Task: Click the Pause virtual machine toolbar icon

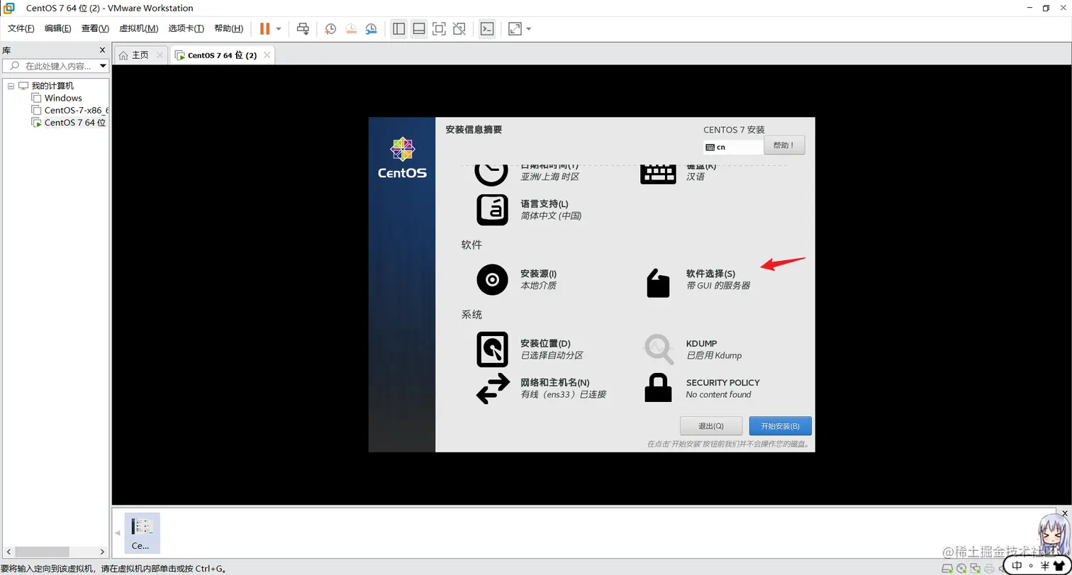Action: (x=264, y=29)
